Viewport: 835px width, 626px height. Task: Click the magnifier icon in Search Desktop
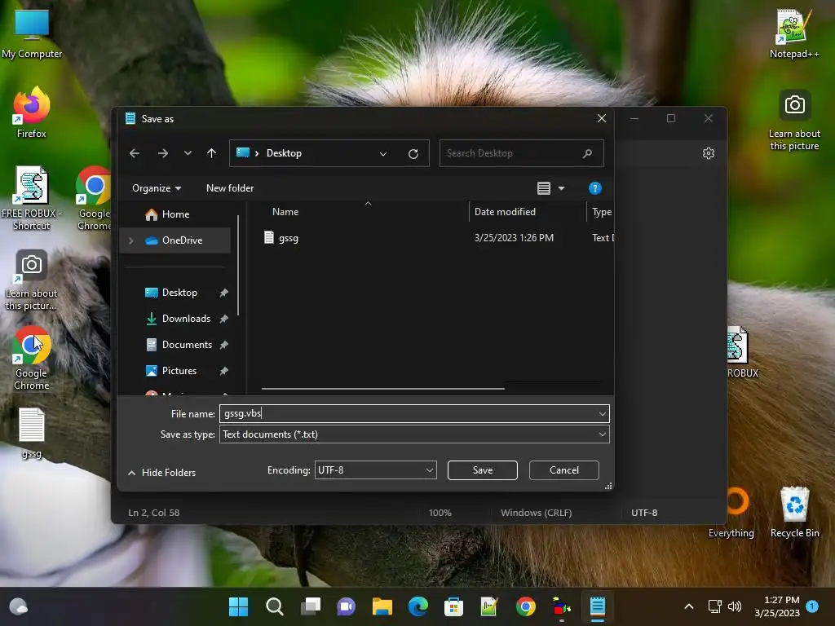[x=587, y=153]
